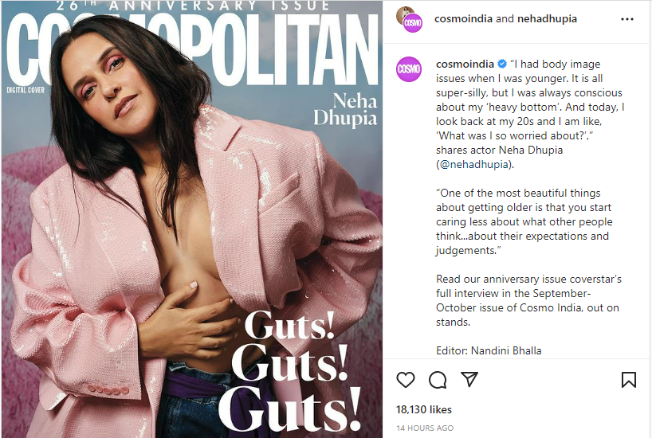Click the Editor: Nandini Bhalla caption line
The image size is (652, 438).
489,350
